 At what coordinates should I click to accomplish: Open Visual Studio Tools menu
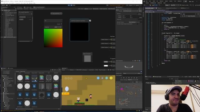(x=147, y=3)
